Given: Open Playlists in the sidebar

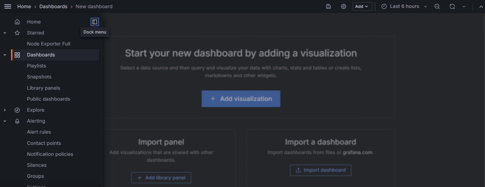Looking at the screenshot, I should (36, 66).
